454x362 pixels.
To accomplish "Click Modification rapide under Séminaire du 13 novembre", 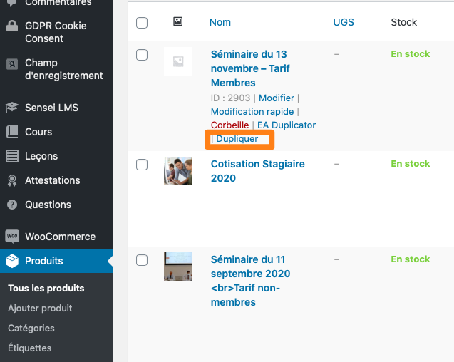I will point(252,111).
